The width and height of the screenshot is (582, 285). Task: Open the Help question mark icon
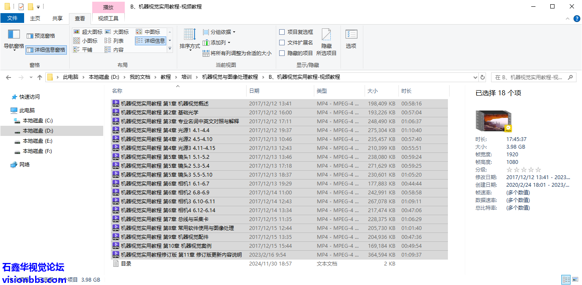[x=577, y=19]
